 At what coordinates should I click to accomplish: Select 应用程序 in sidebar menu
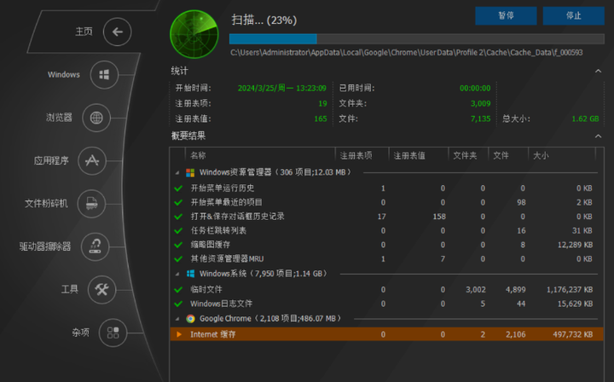click(51, 160)
